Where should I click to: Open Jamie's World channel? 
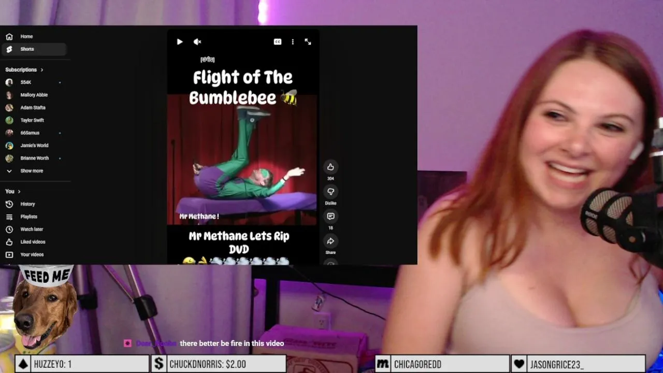pyautogui.click(x=34, y=146)
